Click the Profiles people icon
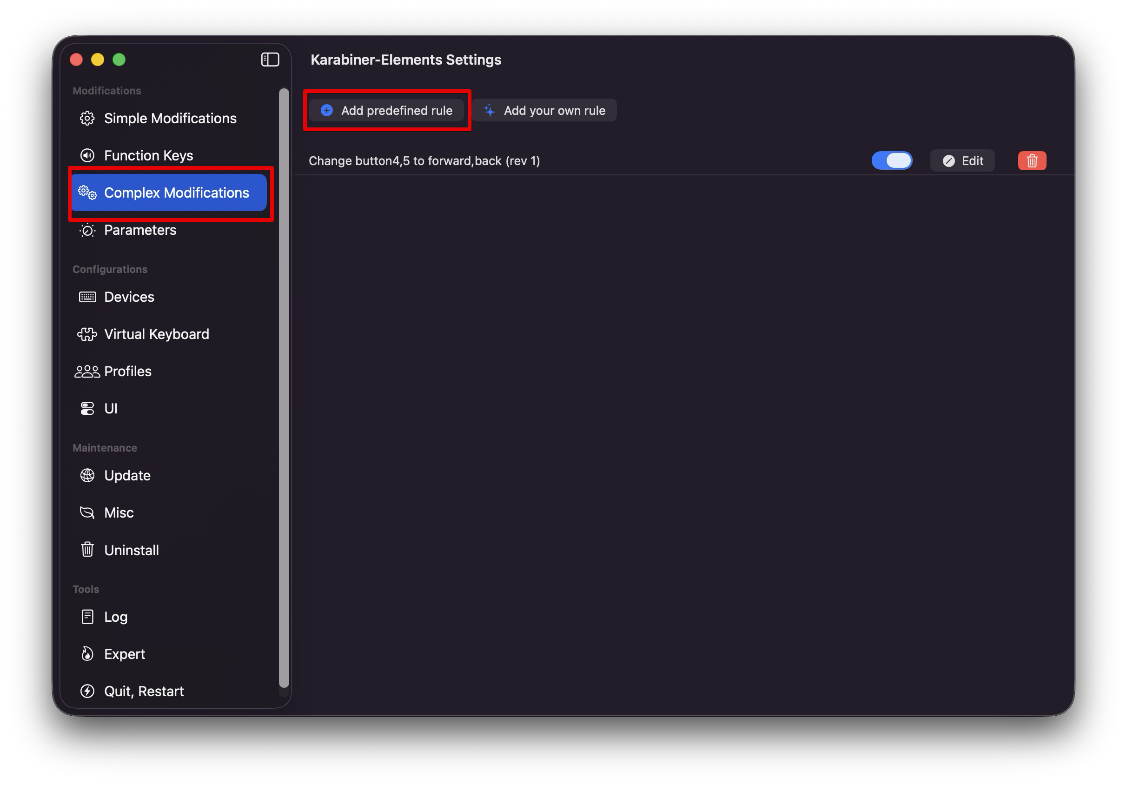The width and height of the screenshot is (1127, 785). [87, 372]
